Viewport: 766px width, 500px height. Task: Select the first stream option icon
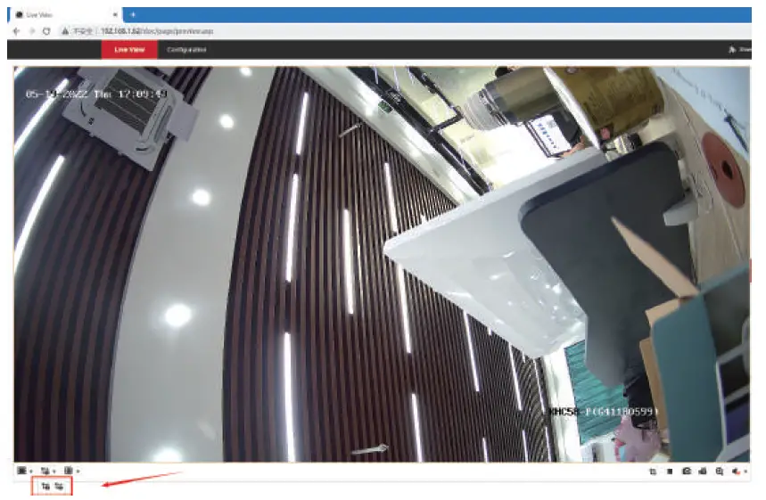45,487
